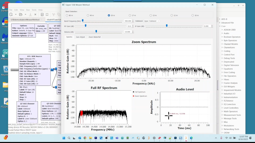Screen dimensions: 255x143
Task: Click the Windows Start button
Action: pos(63,138)
